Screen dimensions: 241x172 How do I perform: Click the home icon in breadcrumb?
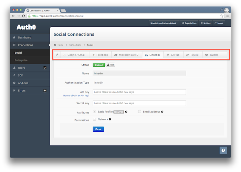[x=55, y=45]
